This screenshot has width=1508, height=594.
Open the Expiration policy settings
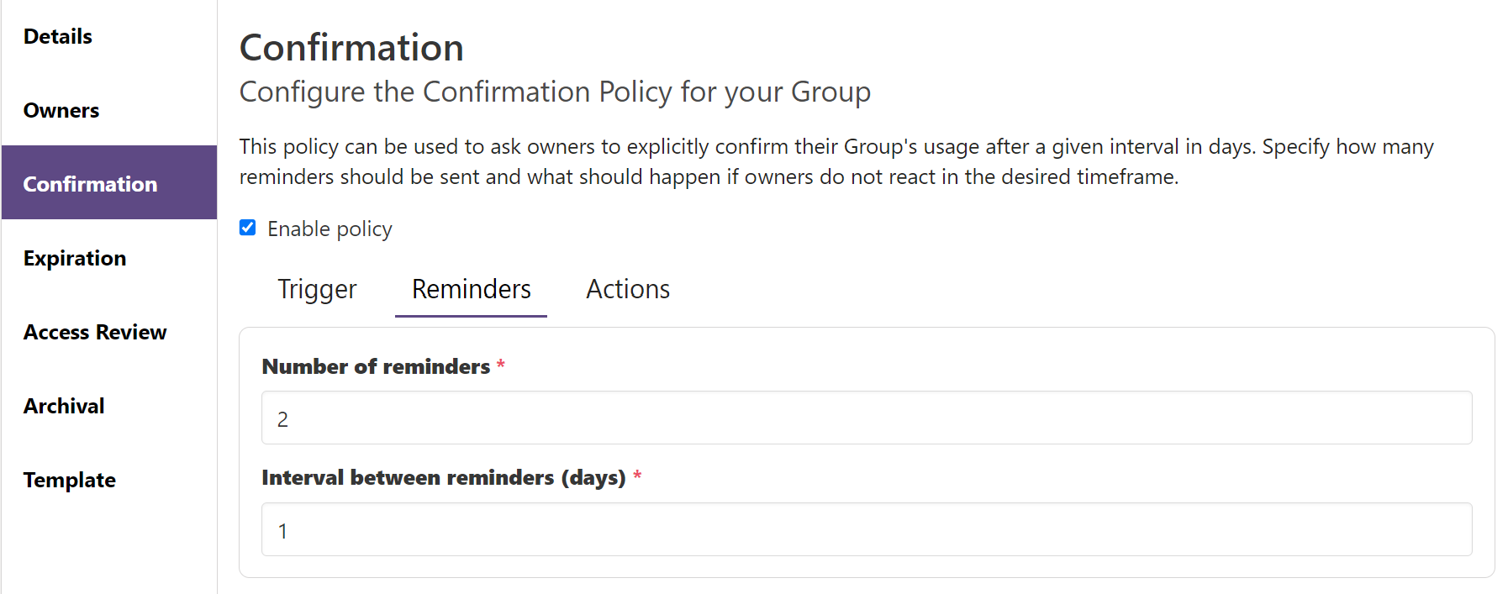[x=75, y=258]
